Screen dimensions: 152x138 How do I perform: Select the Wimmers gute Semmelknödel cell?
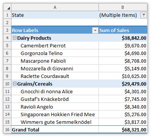click(55, 122)
